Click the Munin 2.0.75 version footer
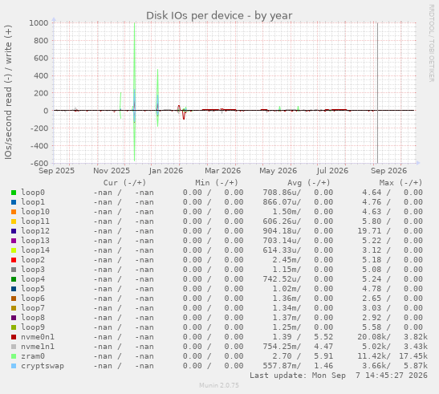 (x=219, y=386)
